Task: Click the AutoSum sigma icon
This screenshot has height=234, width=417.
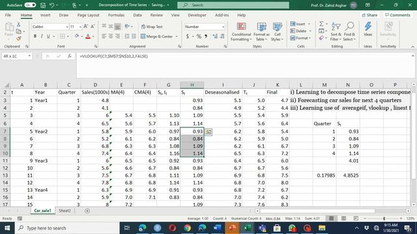Action: point(321,24)
